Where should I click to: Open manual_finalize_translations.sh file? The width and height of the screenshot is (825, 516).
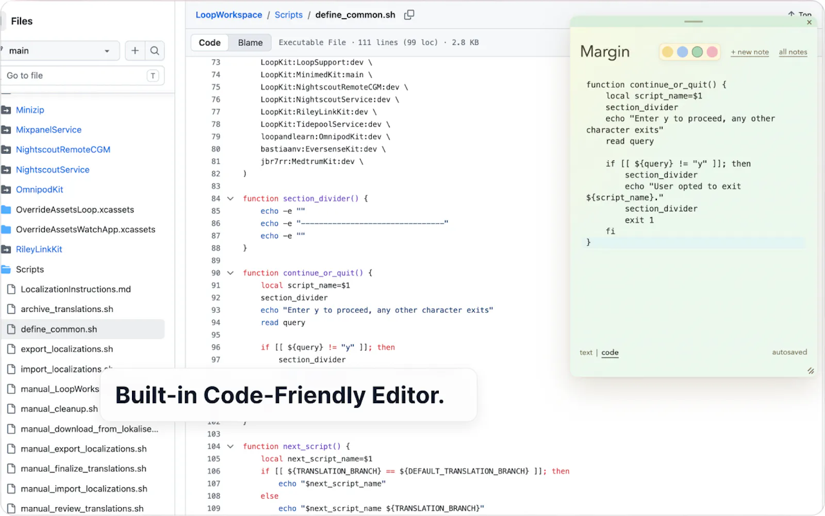click(84, 469)
